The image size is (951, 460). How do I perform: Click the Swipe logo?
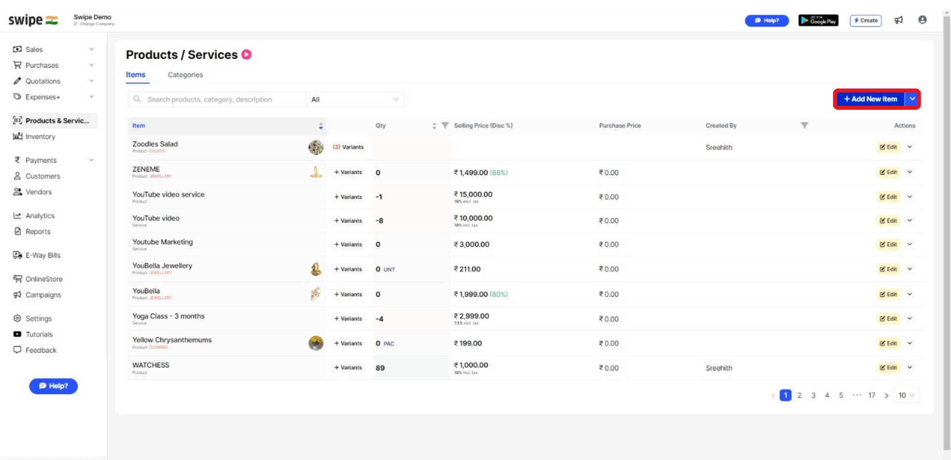click(x=33, y=20)
